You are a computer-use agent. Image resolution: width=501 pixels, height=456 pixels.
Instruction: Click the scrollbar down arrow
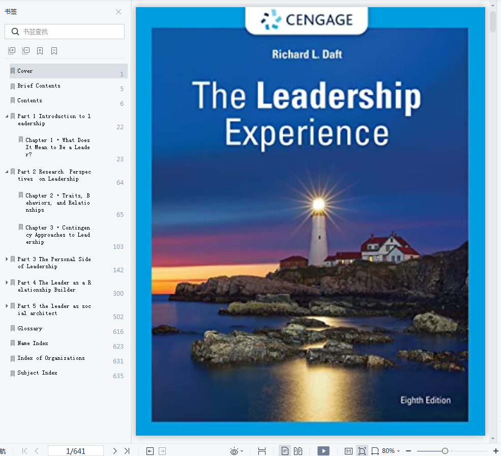pyautogui.click(x=493, y=439)
